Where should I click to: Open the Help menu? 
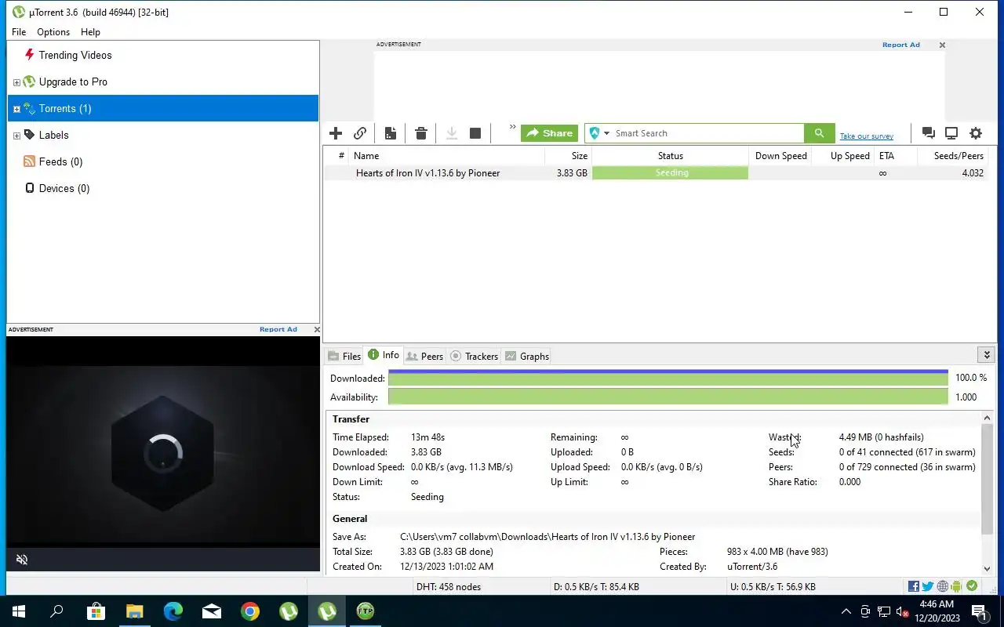coord(90,32)
